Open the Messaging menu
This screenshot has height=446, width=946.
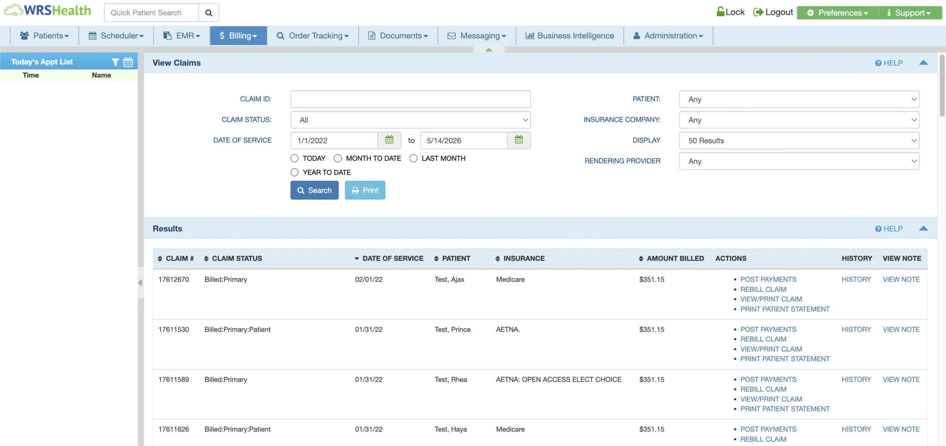coord(477,35)
